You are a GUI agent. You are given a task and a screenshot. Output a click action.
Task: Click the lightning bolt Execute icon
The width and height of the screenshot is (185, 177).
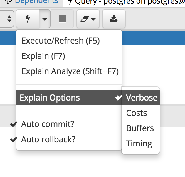[x=28, y=19]
